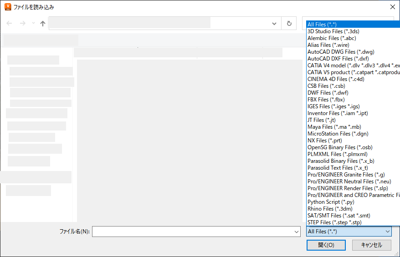The image size is (400, 257).
Task: Pick Maya Files (*.ma *.mb)
Action: (x=353, y=127)
